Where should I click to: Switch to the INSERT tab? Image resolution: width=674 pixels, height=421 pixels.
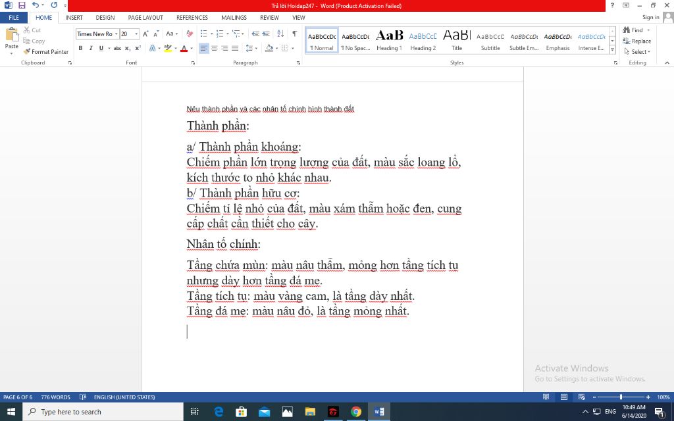[74, 18]
